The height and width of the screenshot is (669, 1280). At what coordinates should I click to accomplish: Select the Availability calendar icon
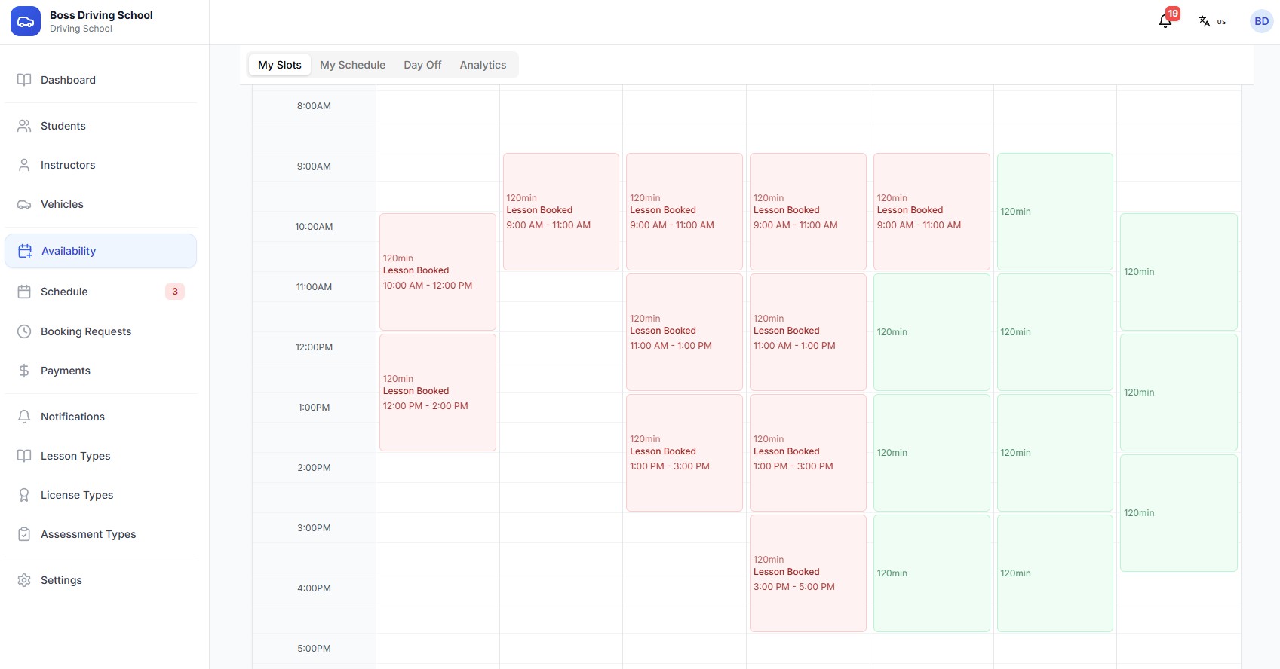tap(23, 251)
